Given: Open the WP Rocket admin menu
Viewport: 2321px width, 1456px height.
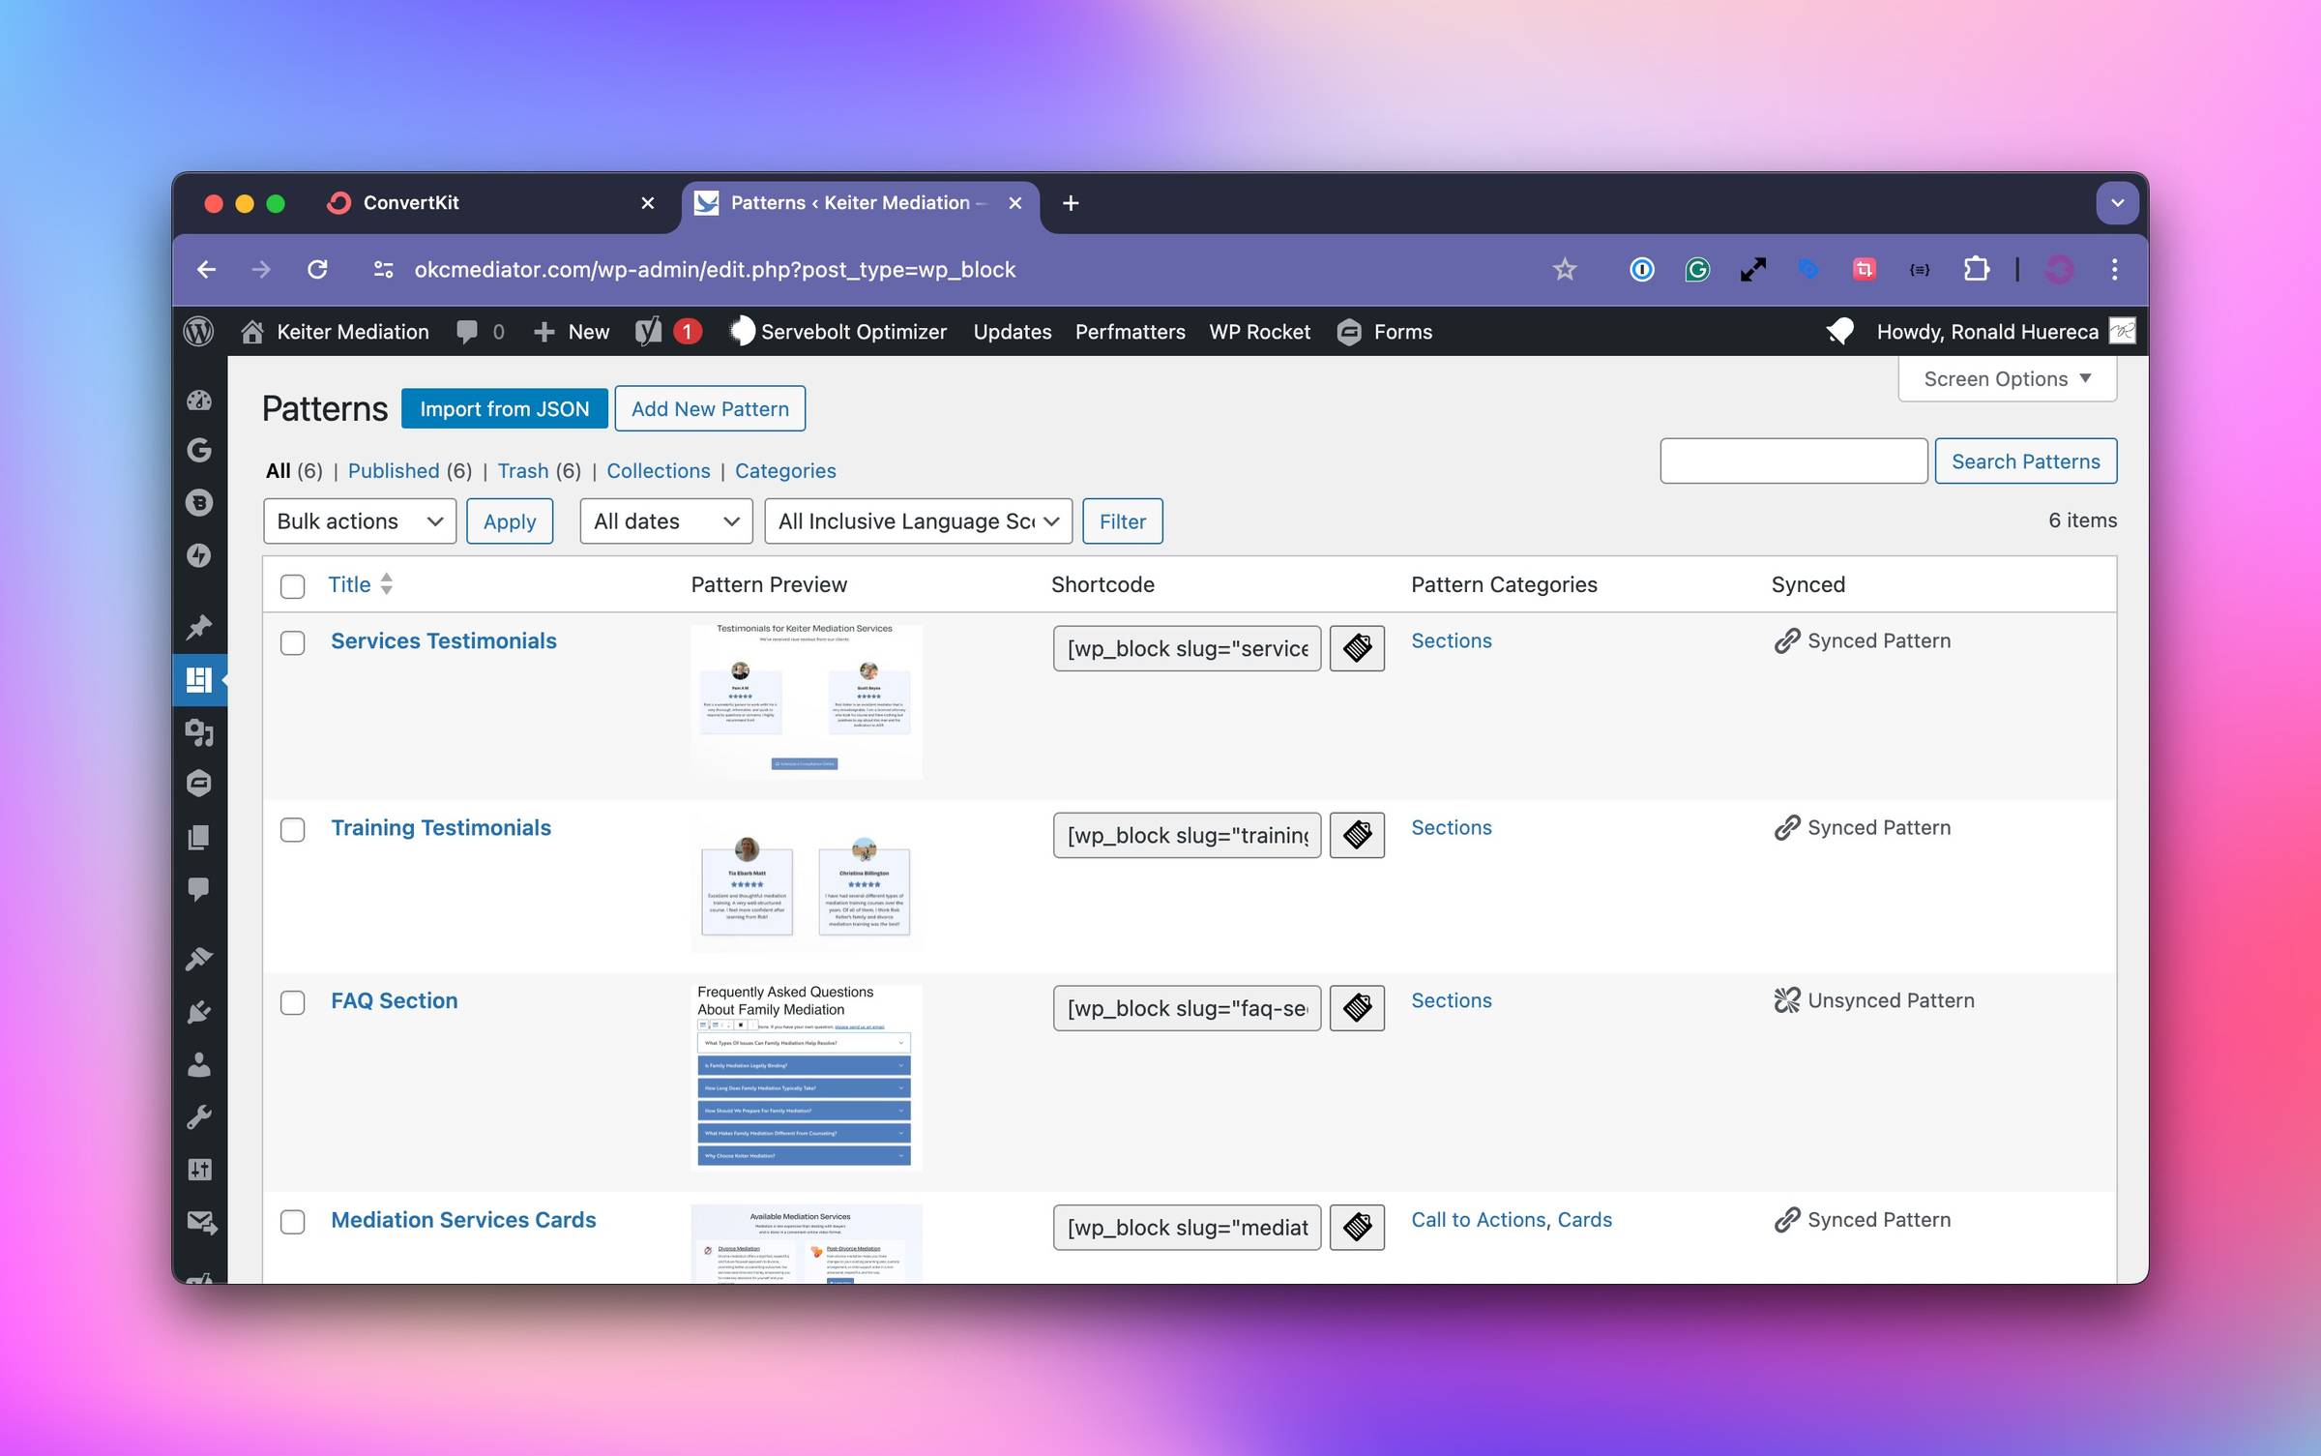Looking at the screenshot, I should [x=1259, y=332].
